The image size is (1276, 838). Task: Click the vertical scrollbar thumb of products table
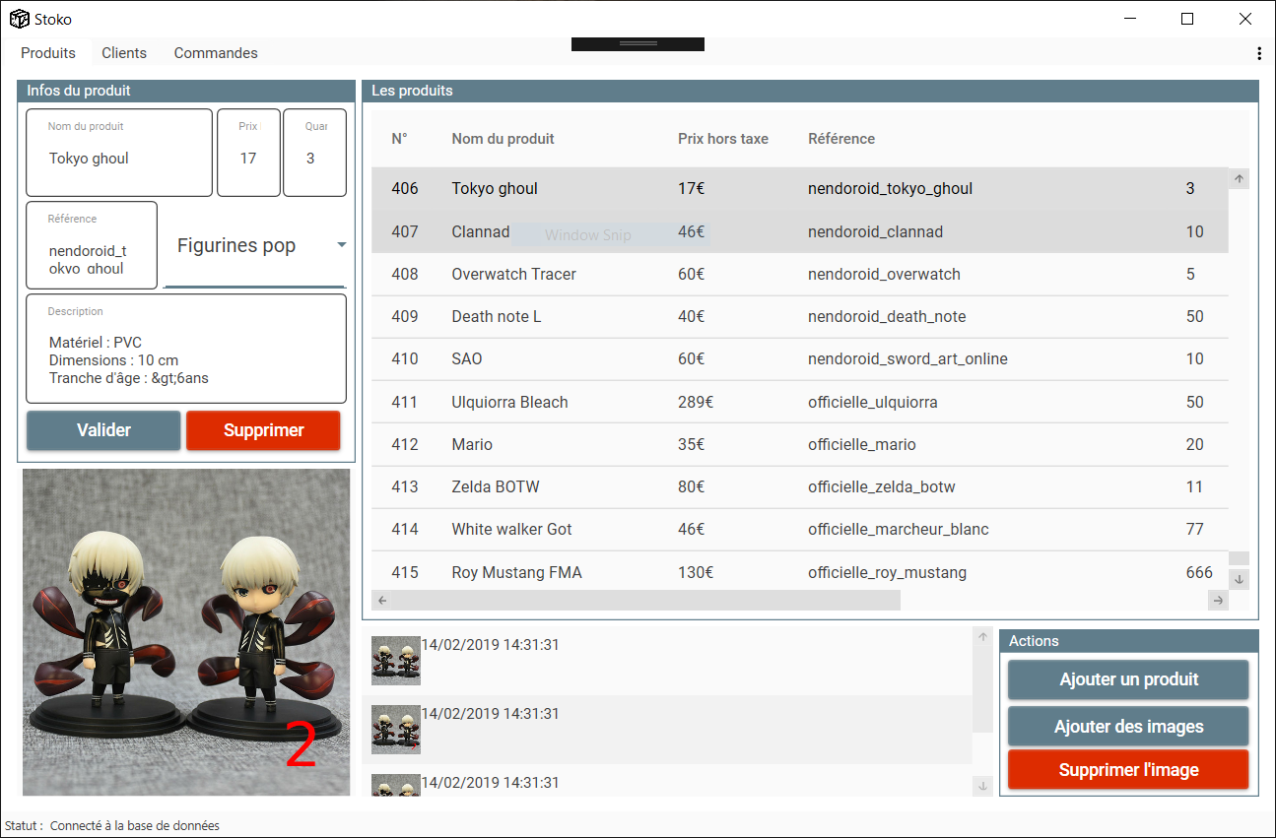click(x=1240, y=557)
